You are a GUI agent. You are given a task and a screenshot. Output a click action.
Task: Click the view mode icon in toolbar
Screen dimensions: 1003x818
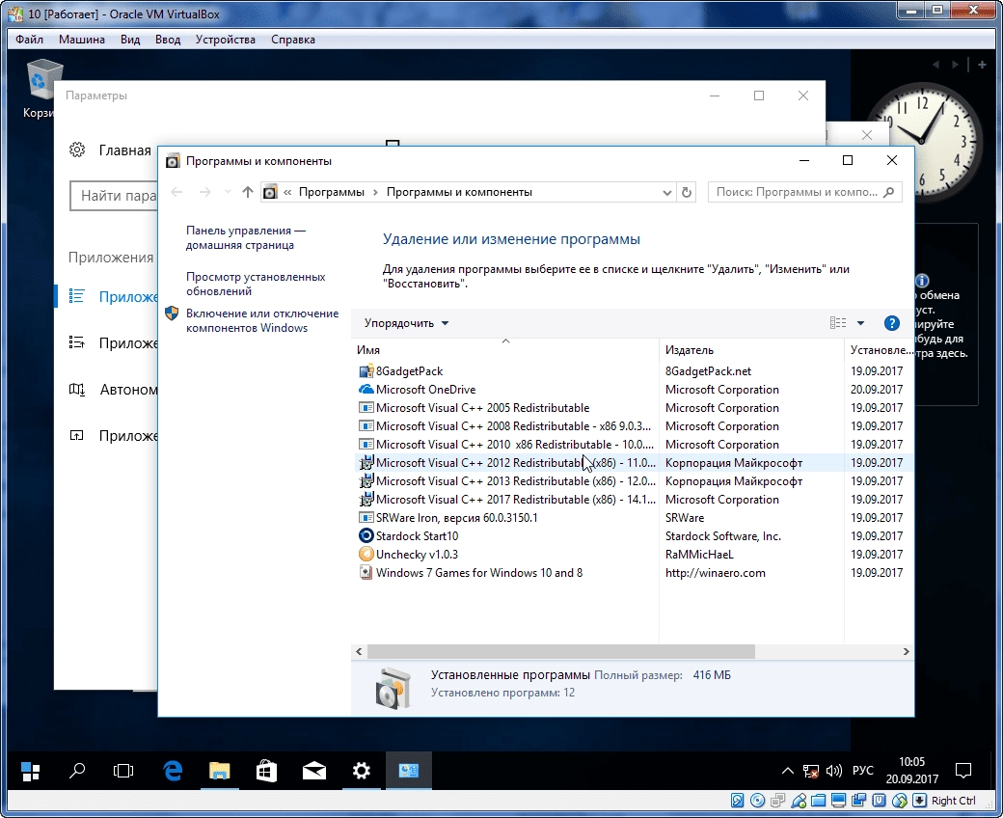(x=838, y=323)
